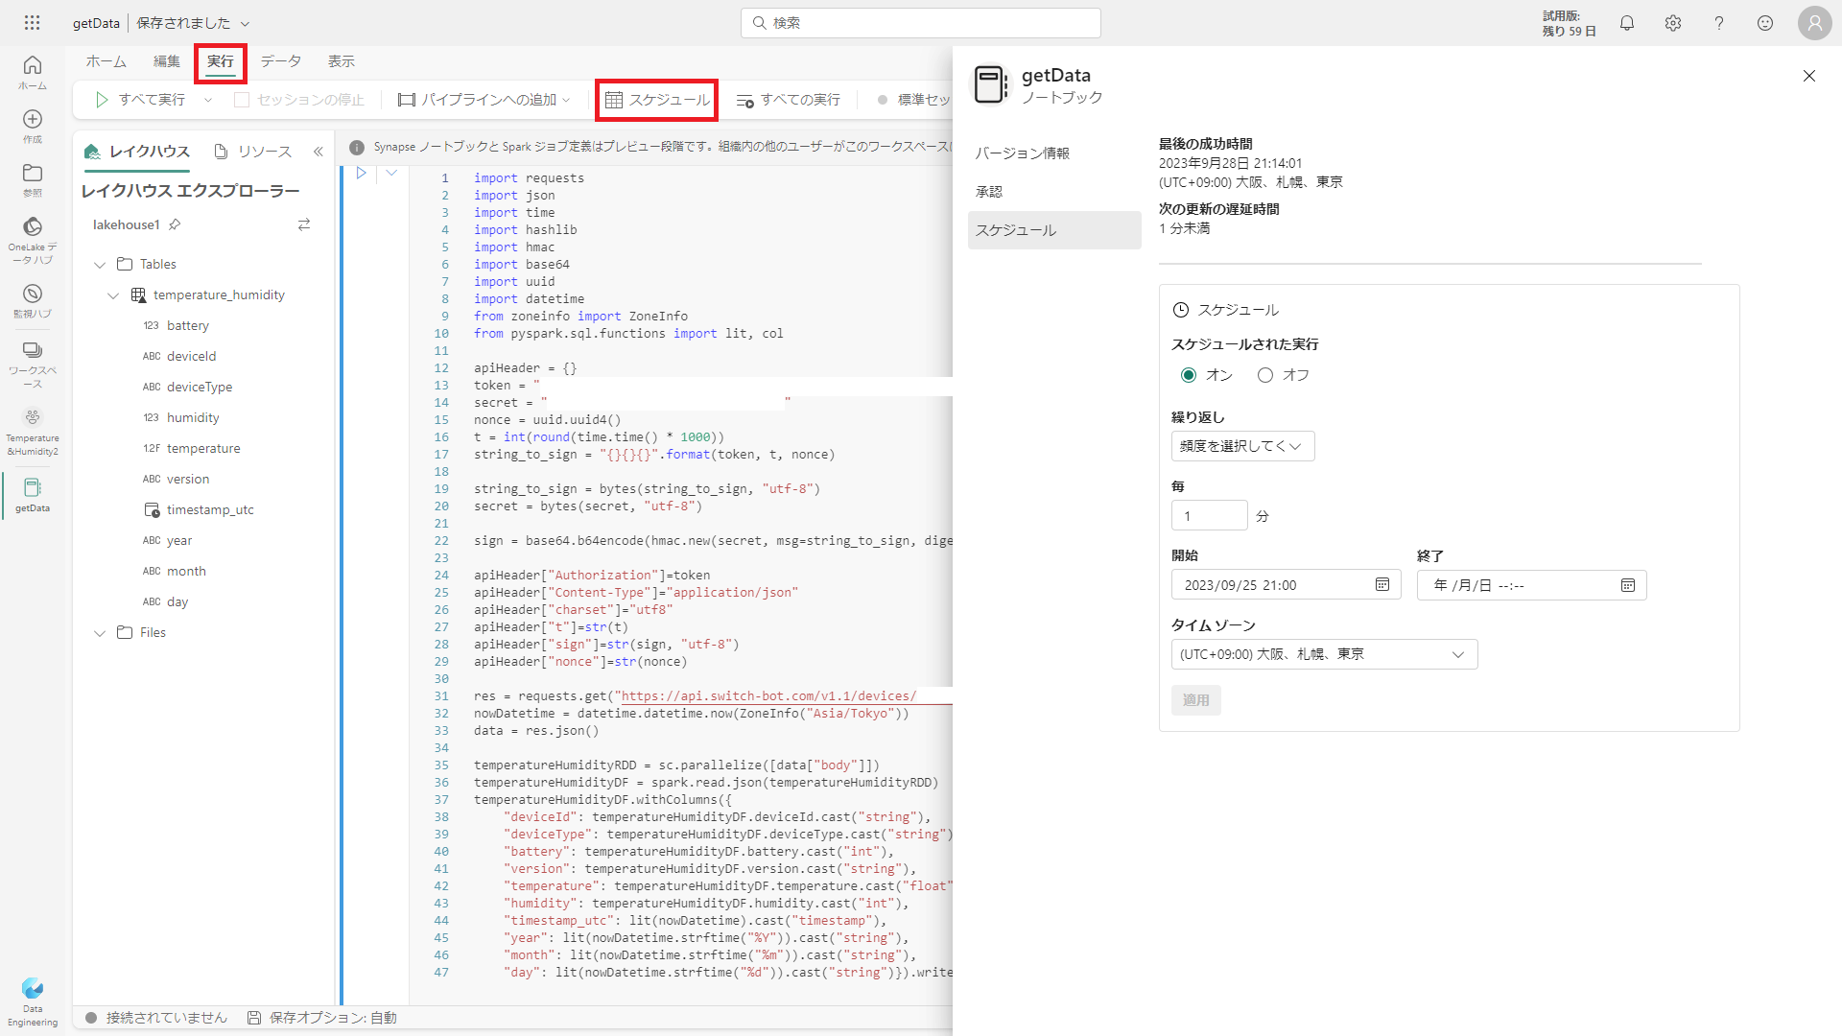Open the OneLake data hub icon

click(32, 227)
